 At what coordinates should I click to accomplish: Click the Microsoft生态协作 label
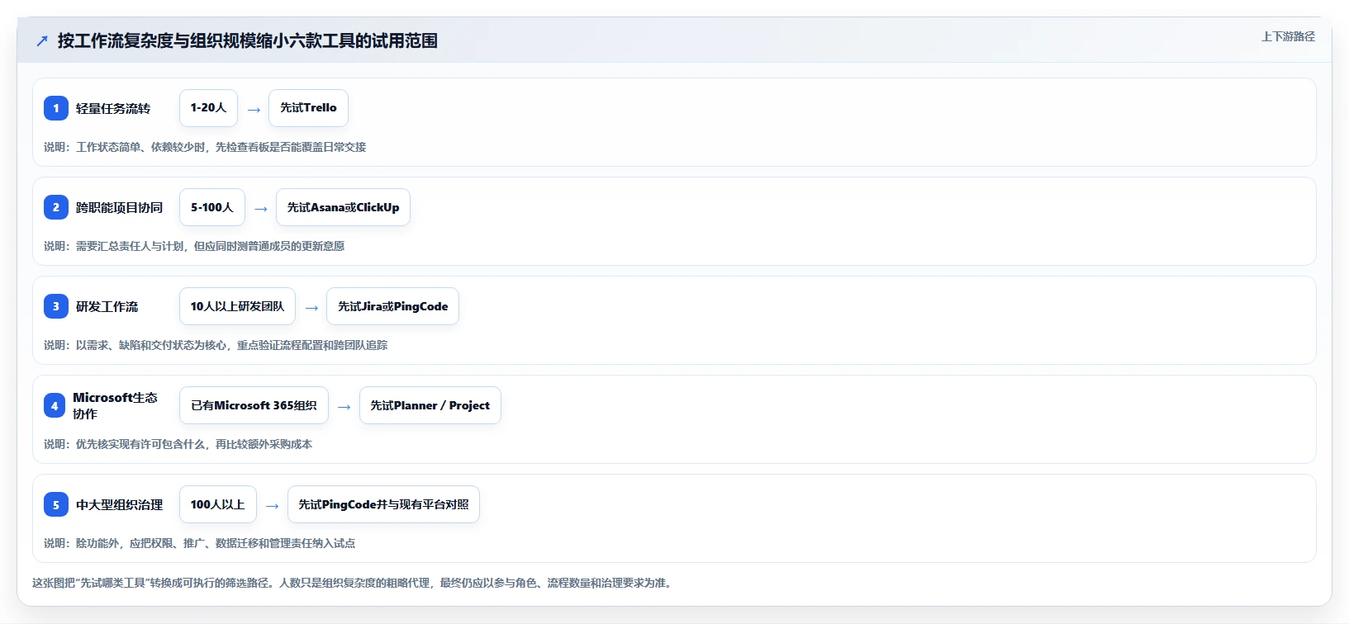click(x=115, y=405)
